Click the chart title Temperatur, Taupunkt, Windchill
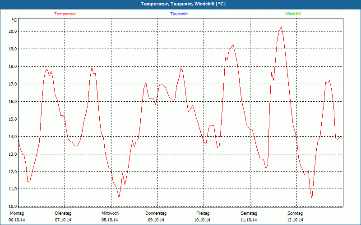The width and height of the screenshot is (361, 225). [183, 4]
